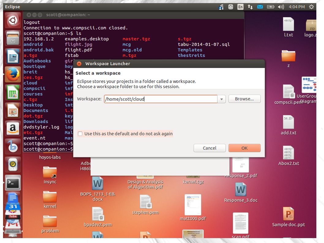
Task: Click 'Audiobooks' in terminal listing
Action: [x=37, y=61]
